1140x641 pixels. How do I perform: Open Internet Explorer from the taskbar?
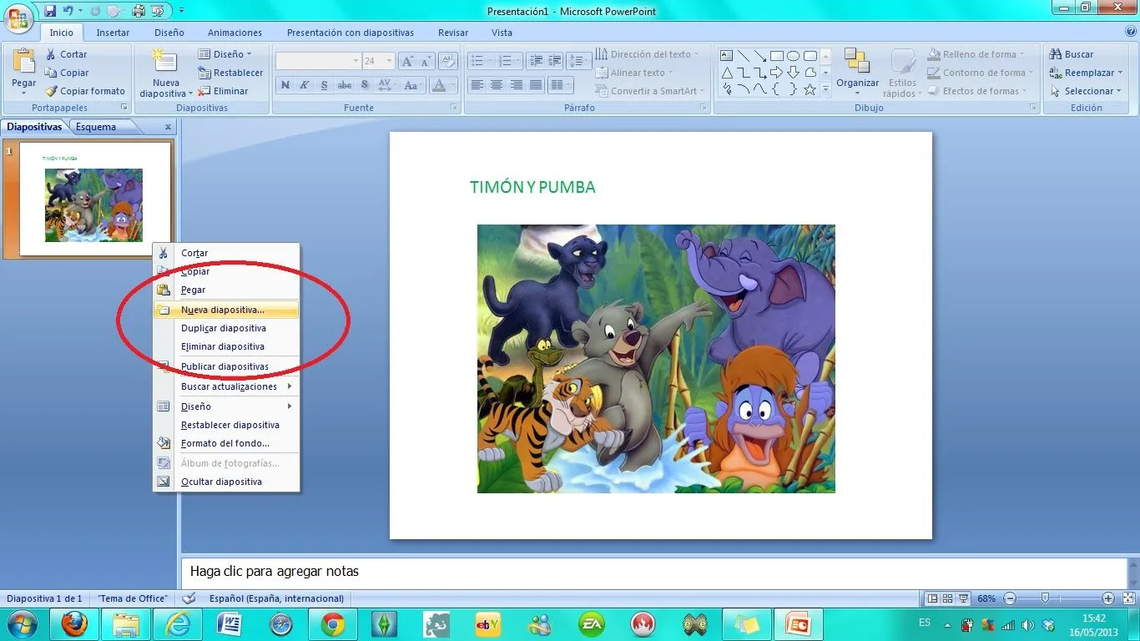click(x=178, y=624)
